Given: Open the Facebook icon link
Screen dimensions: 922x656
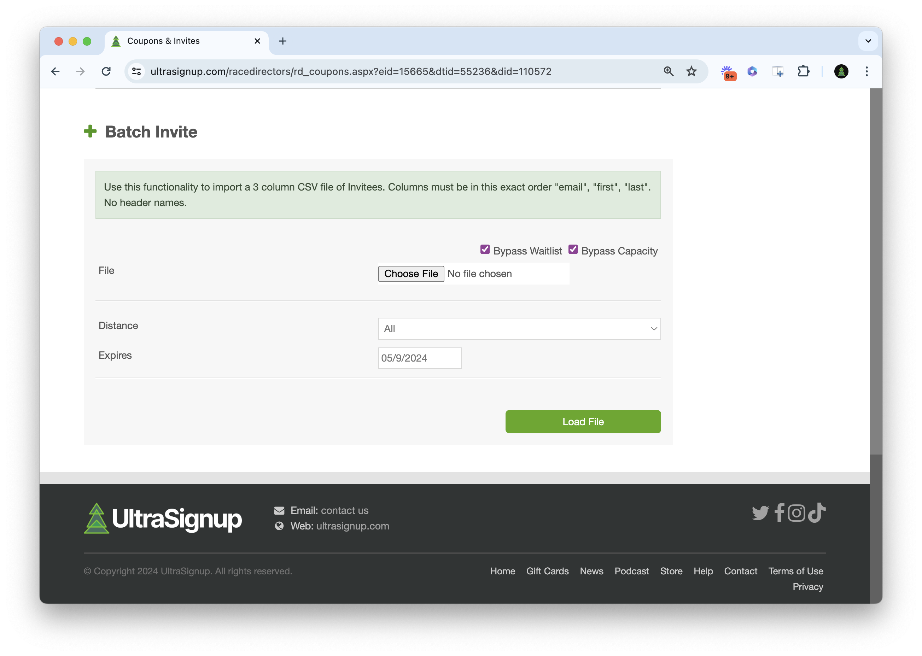Looking at the screenshot, I should [x=780, y=512].
